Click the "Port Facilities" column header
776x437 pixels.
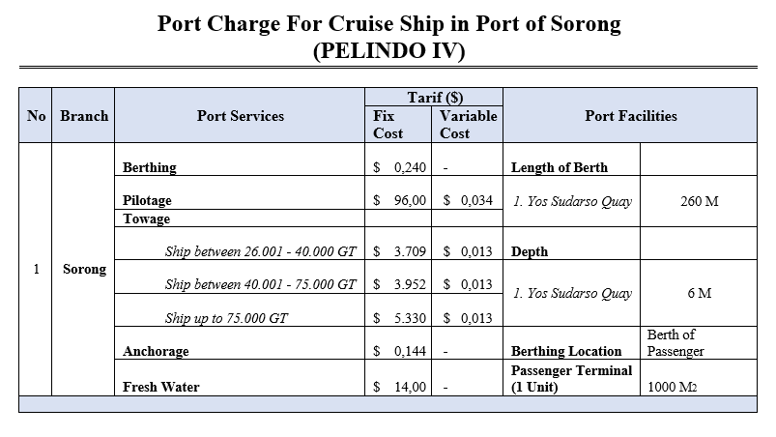[x=630, y=116]
